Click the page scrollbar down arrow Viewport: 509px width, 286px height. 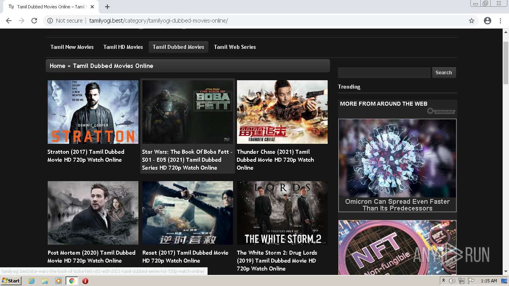(x=506, y=272)
